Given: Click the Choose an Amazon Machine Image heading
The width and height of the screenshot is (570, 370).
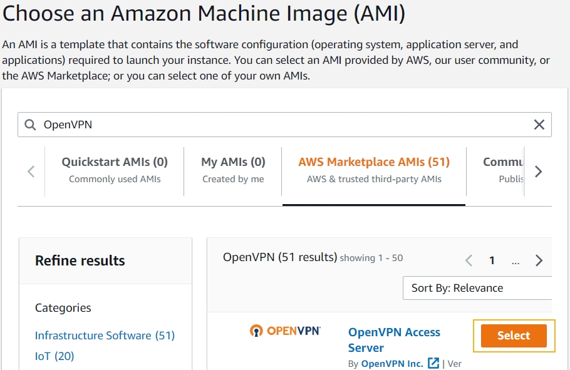Looking at the screenshot, I should [x=204, y=13].
